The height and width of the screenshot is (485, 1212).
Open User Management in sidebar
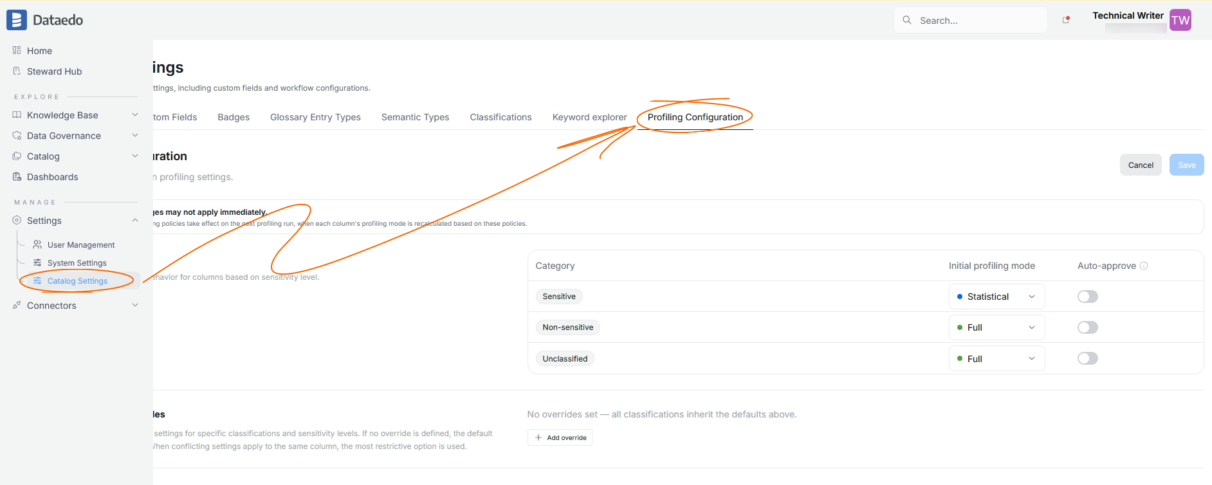pos(81,245)
